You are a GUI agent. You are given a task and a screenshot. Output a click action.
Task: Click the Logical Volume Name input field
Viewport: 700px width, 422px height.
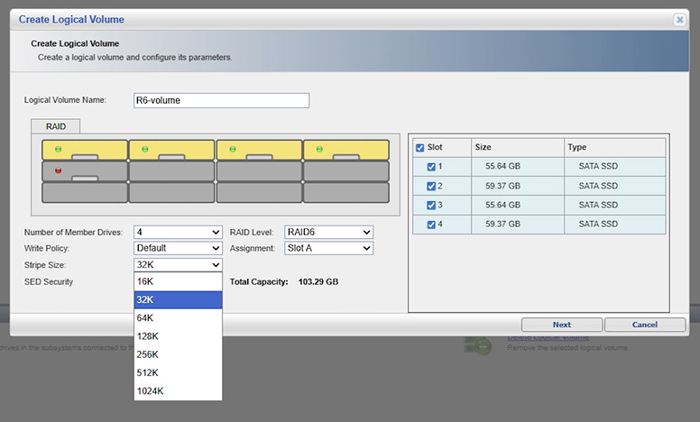221,100
